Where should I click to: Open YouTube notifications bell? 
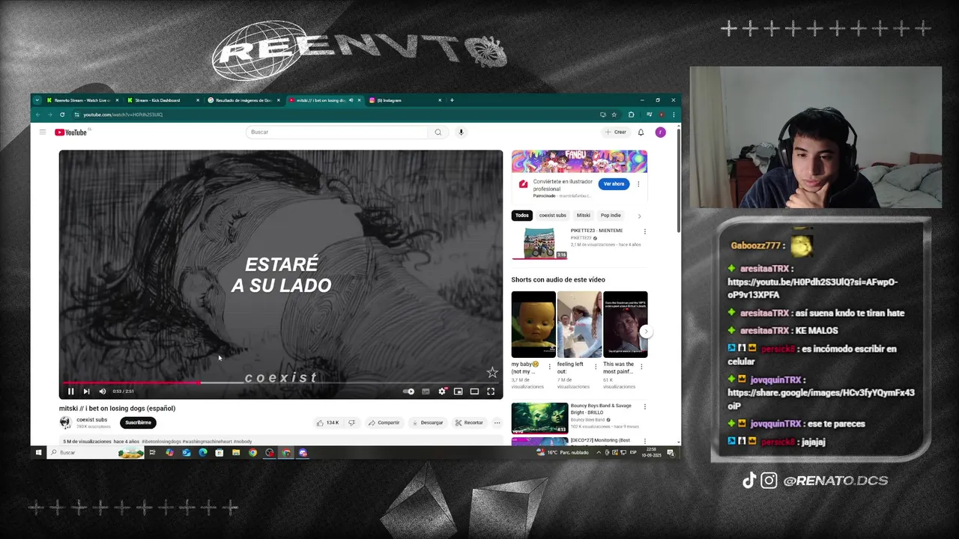(641, 132)
